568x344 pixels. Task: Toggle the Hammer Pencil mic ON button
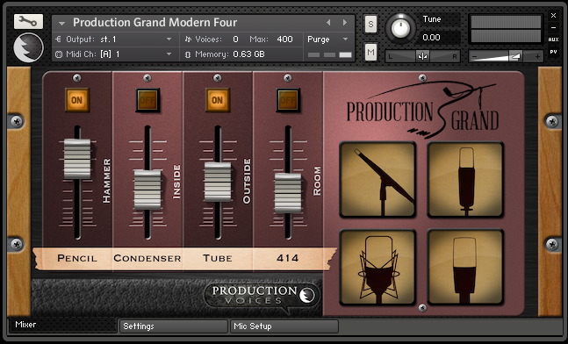pyautogui.click(x=76, y=100)
